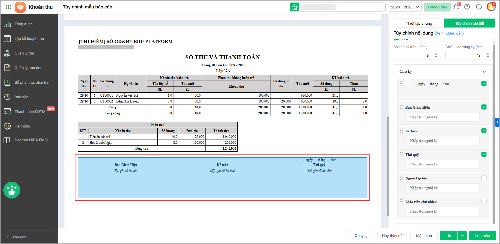This screenshot has height=244, width=500.
Task: Click the Kế toán signer name field
Action: [x=443, y=141]
